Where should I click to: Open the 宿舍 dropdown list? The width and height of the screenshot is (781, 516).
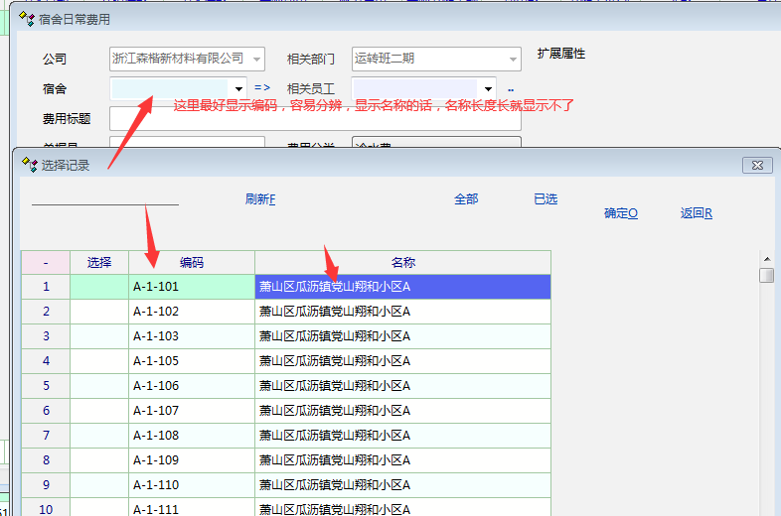coord(238,88)
